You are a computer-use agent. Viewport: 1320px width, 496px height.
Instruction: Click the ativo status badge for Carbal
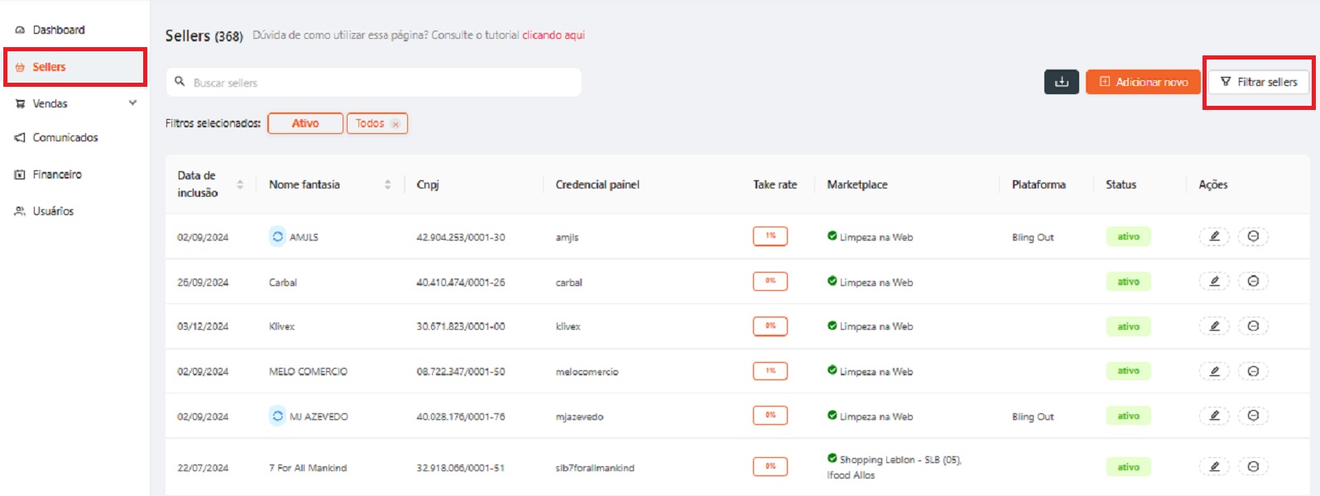coord(1128,282)
